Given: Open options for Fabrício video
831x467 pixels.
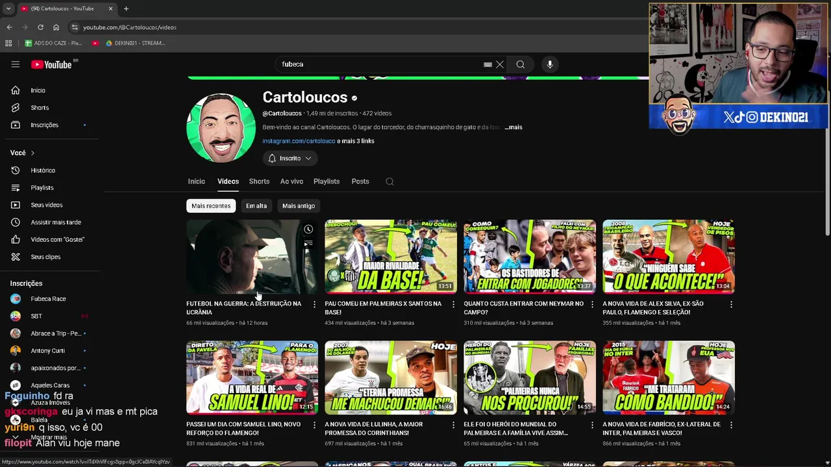Looking at the screenshot, I should (731, 425).
